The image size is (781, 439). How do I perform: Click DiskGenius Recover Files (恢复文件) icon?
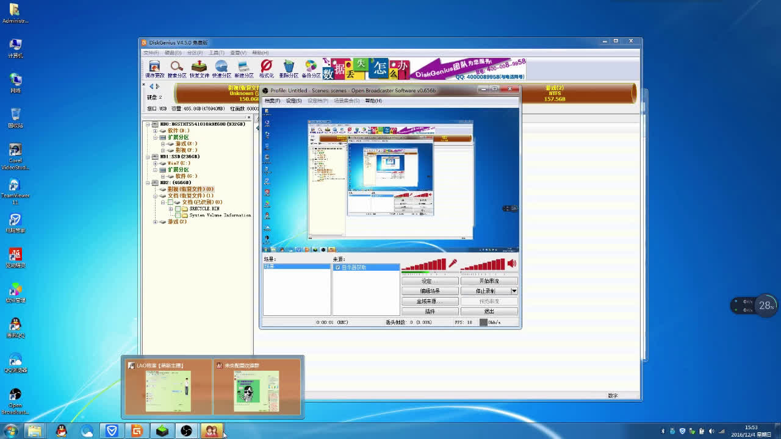coord(199,70)
